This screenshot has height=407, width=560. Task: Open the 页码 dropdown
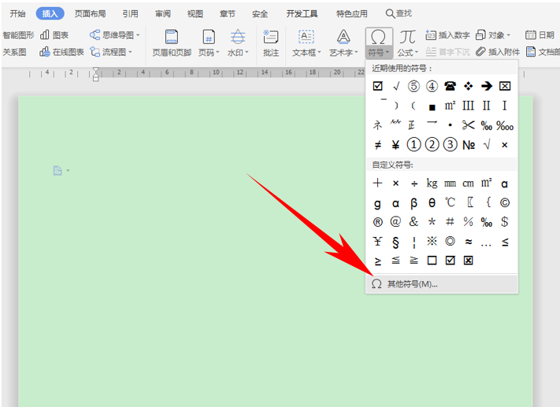pos(209,43)
